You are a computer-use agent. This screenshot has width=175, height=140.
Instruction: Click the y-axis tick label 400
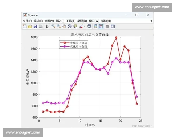click(35, 118)
